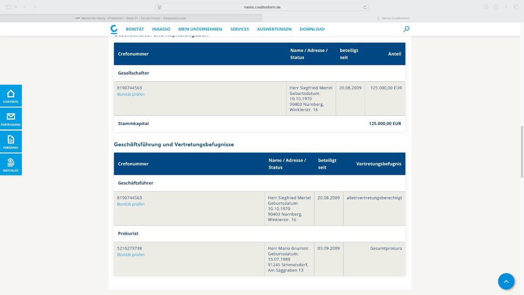Screen dimensions: 524x295
Task: Click the meine.creditreform.de address field
Action: pos(262,7)
